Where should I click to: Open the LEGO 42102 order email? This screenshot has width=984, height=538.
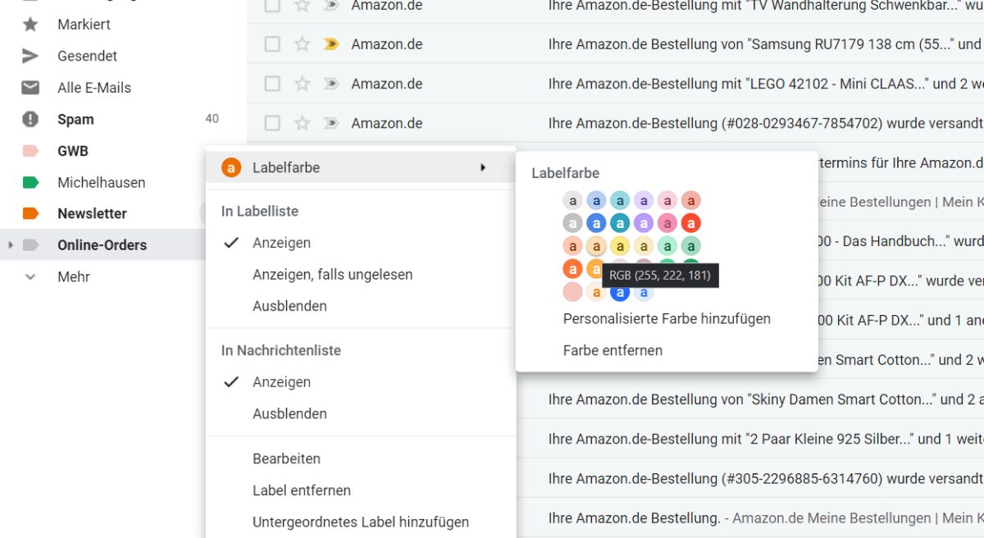(738, 84)
